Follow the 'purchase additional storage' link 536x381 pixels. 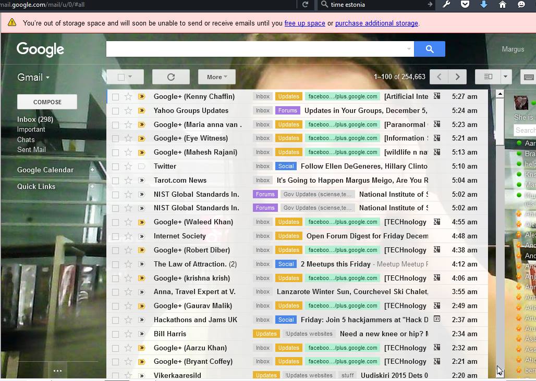coord(376,23)
